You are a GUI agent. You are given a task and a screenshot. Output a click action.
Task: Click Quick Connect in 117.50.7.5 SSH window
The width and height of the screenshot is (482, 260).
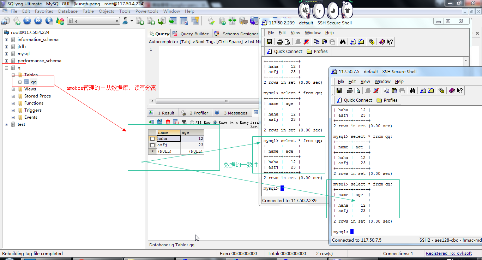(x=354, y=100)
